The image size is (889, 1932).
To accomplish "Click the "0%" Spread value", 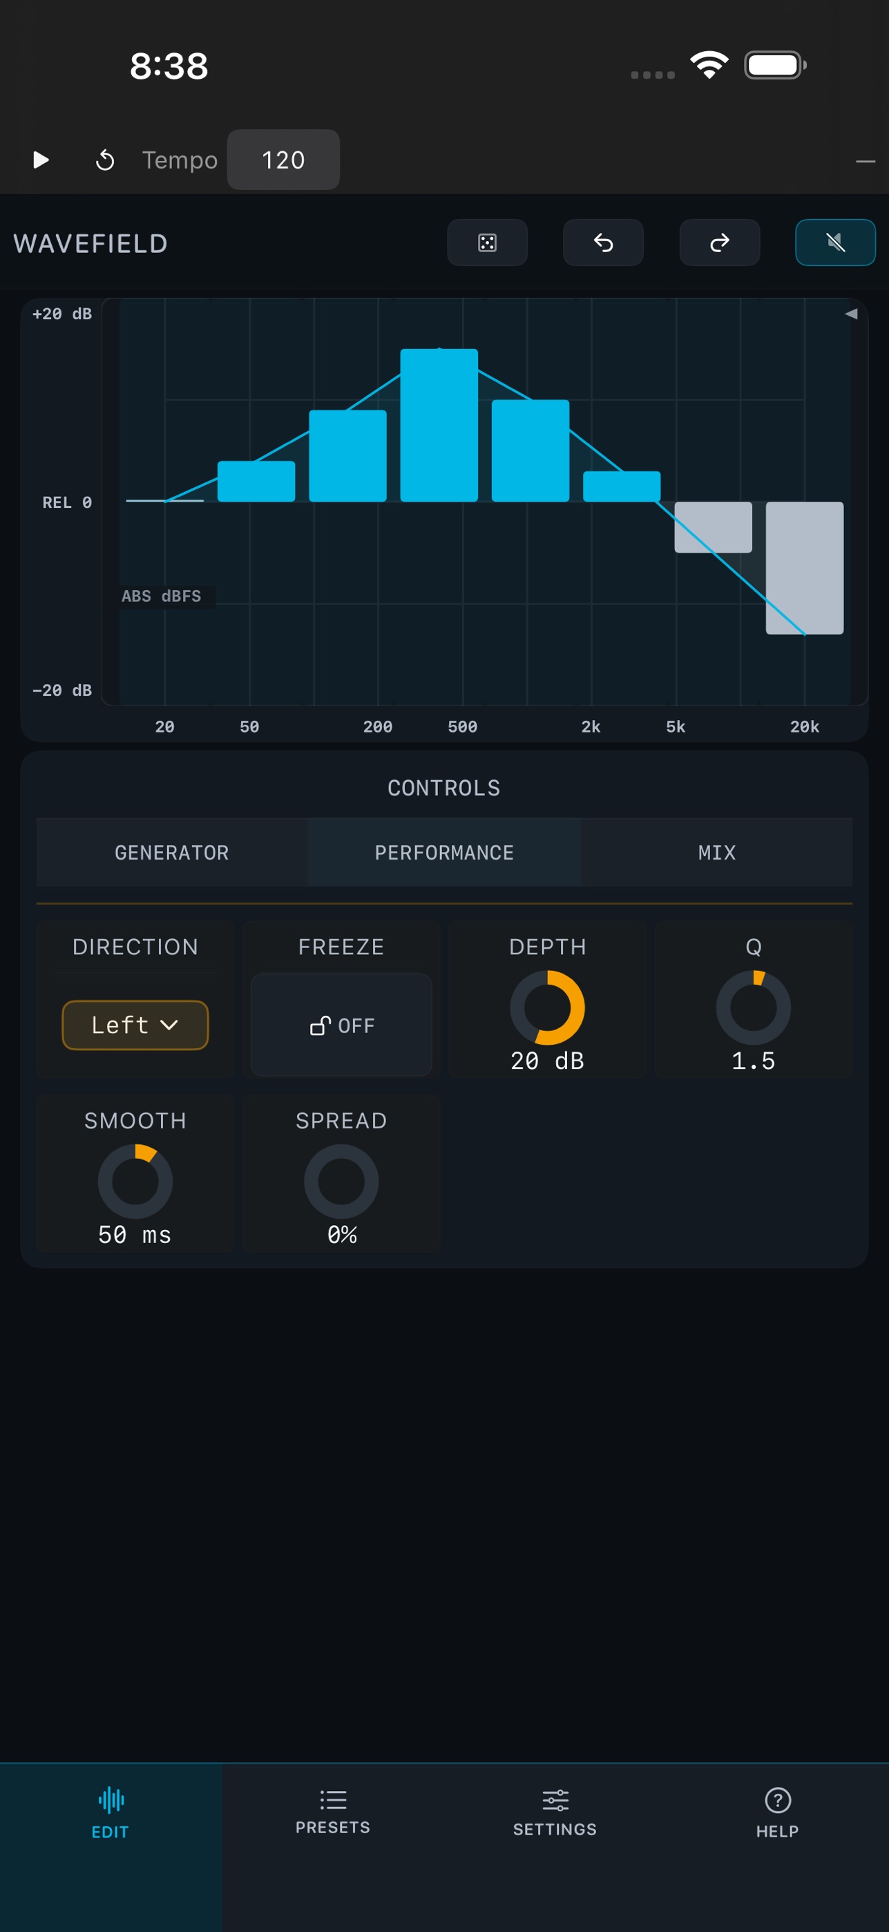I will click(x=342, y=1235).
